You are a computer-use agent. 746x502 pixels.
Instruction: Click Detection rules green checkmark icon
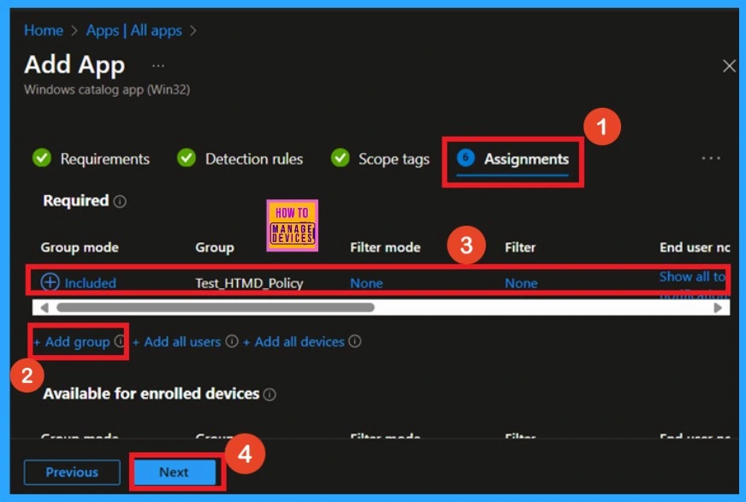[186, 157]
